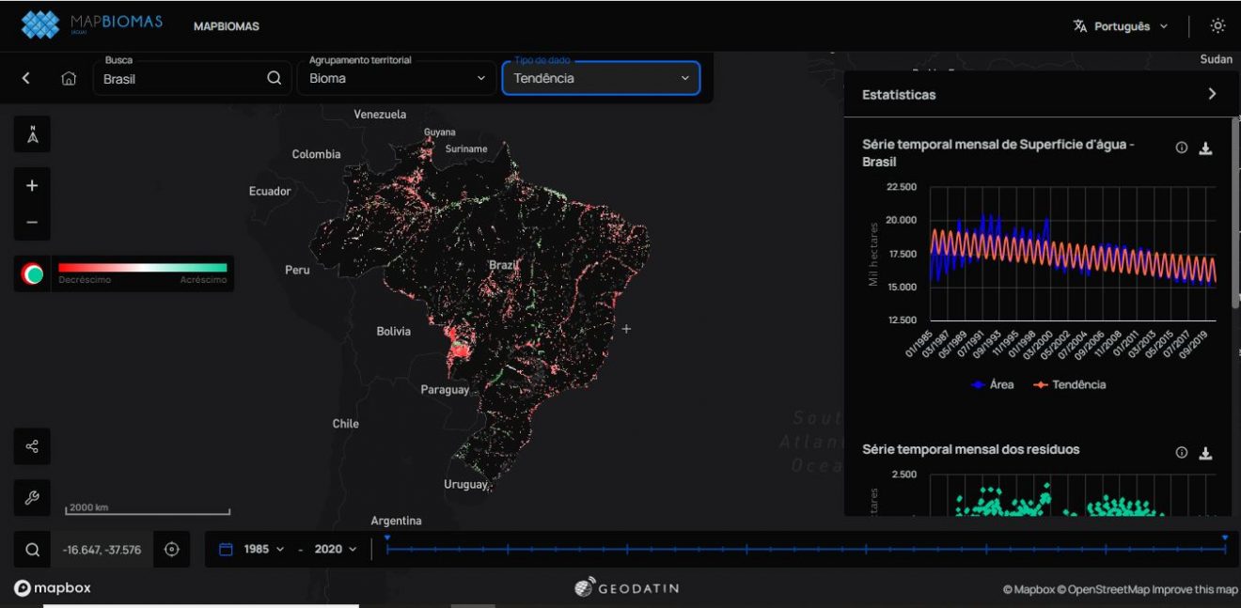
Task: Click the MAPBIOMAS header menu item
Action: click(226, 26)
